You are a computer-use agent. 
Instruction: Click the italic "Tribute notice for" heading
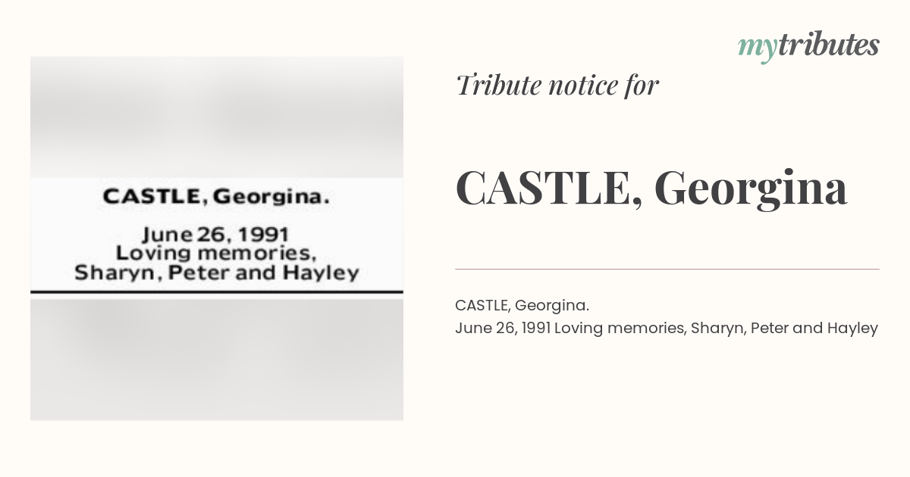[557, 86]
